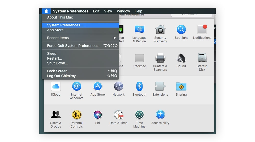The height and width of the screenshot is (142, 255).
Task: Open Notifications preferences
Action: (202, 32)
